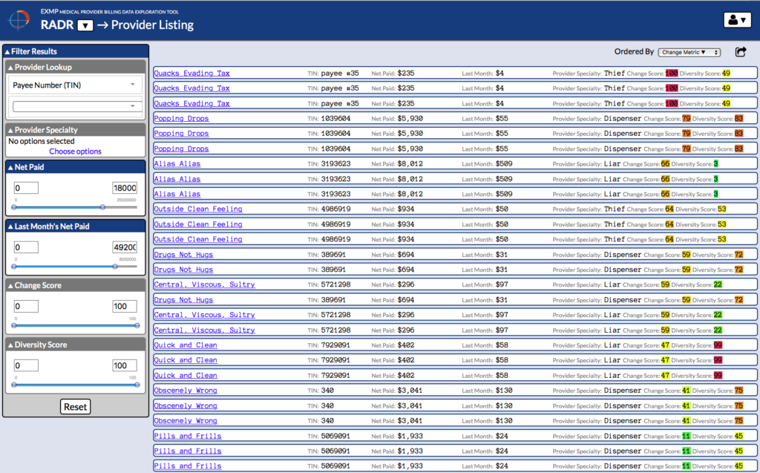Click the export share arrow icon
This screenshot has width=760, height=473.
coord(741,52)
